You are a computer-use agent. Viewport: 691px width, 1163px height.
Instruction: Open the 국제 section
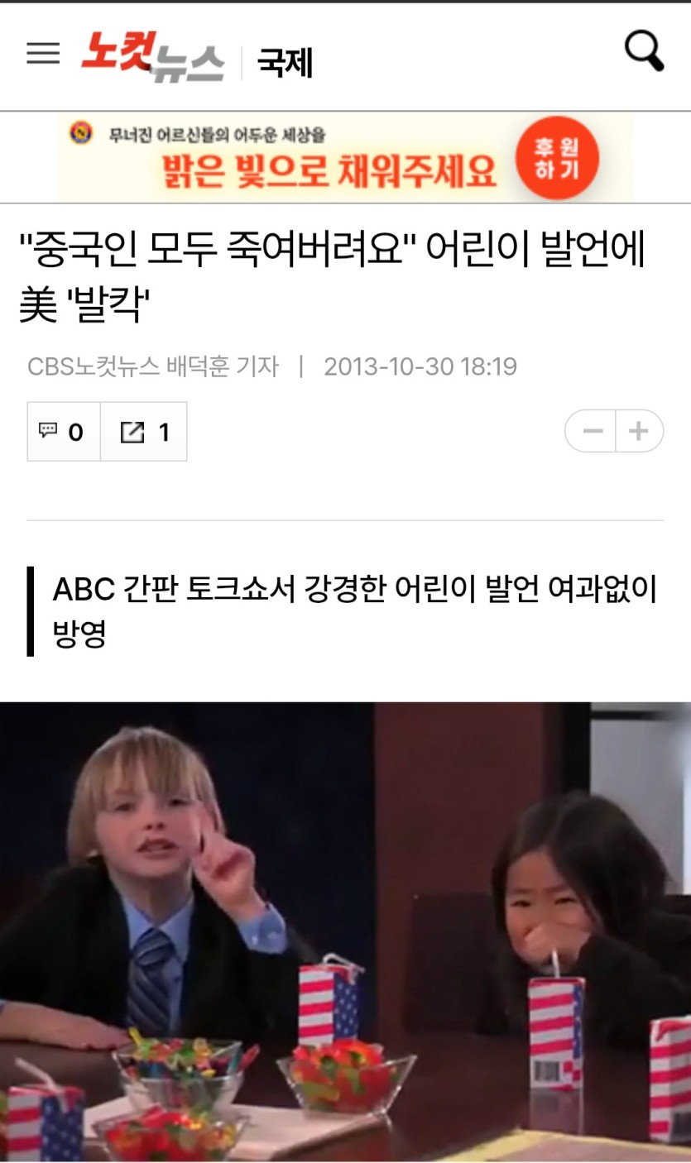(x=285, y=63)
